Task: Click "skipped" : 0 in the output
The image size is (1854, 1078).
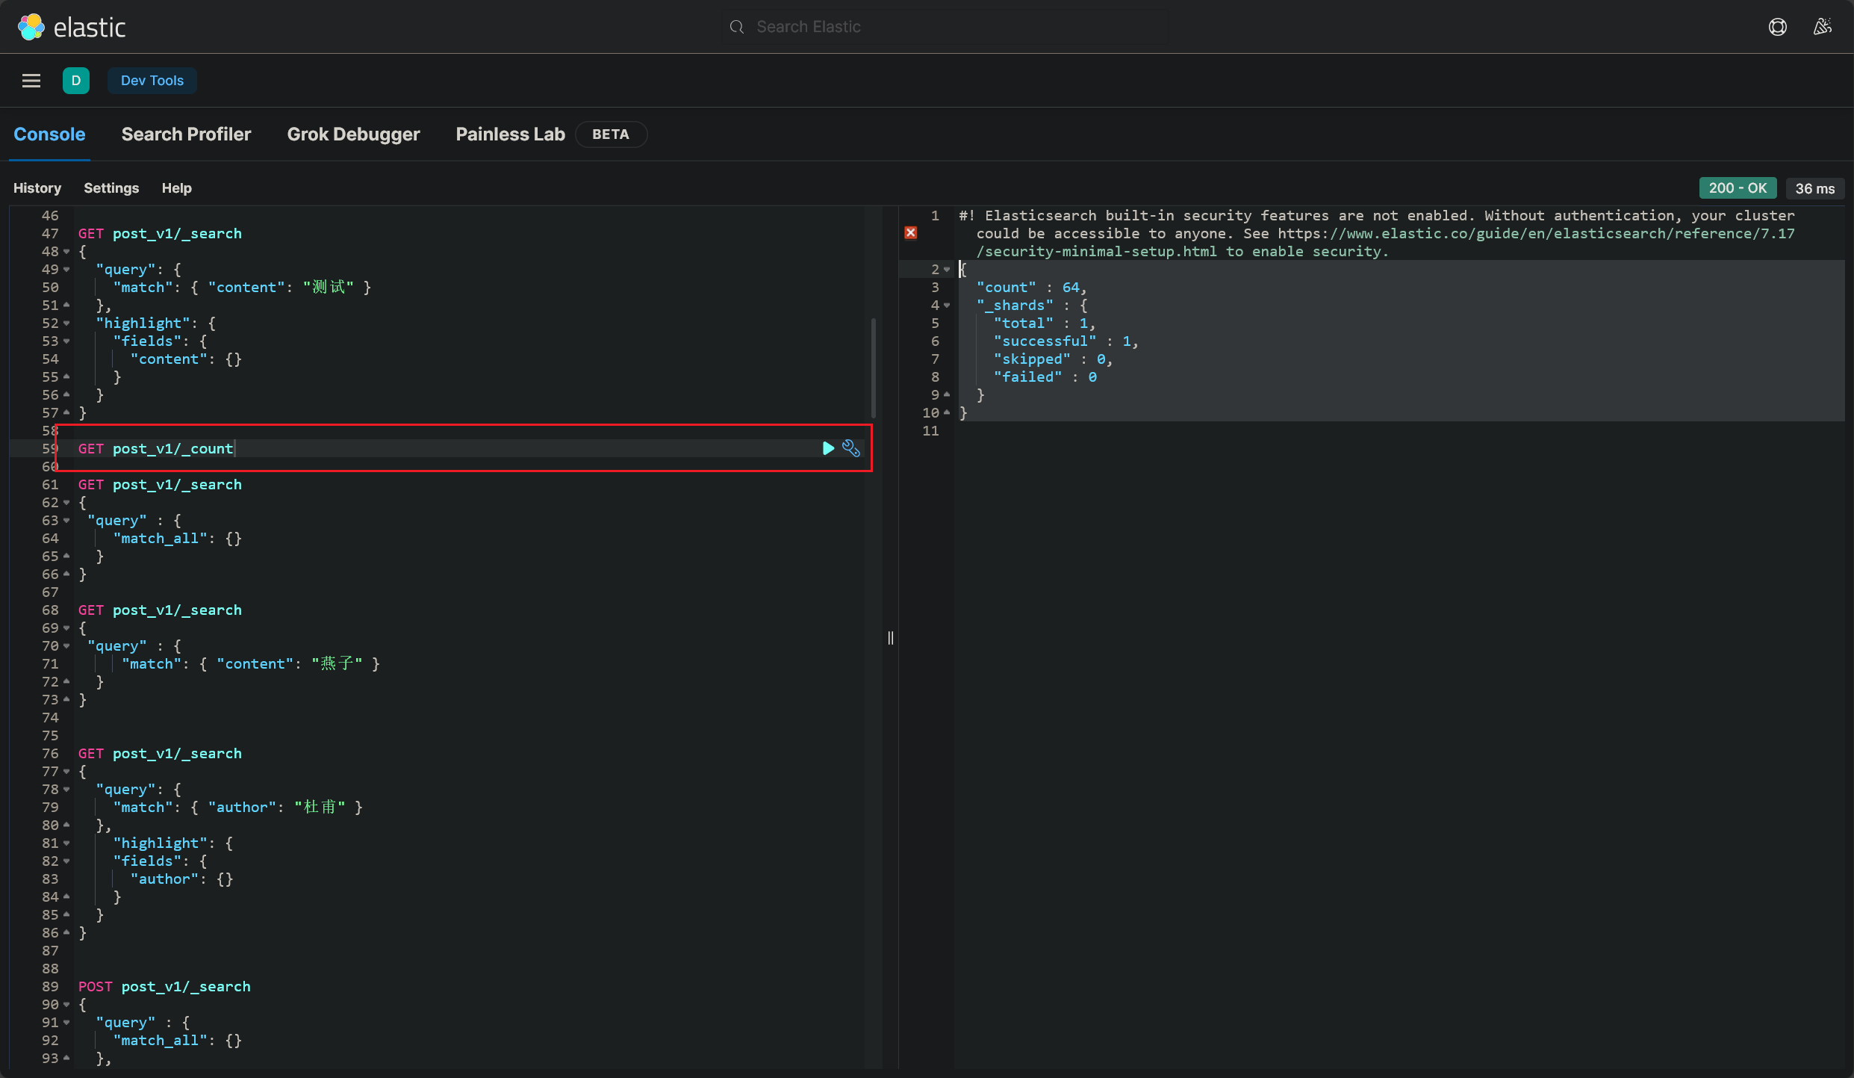Action: (1053, 359)
